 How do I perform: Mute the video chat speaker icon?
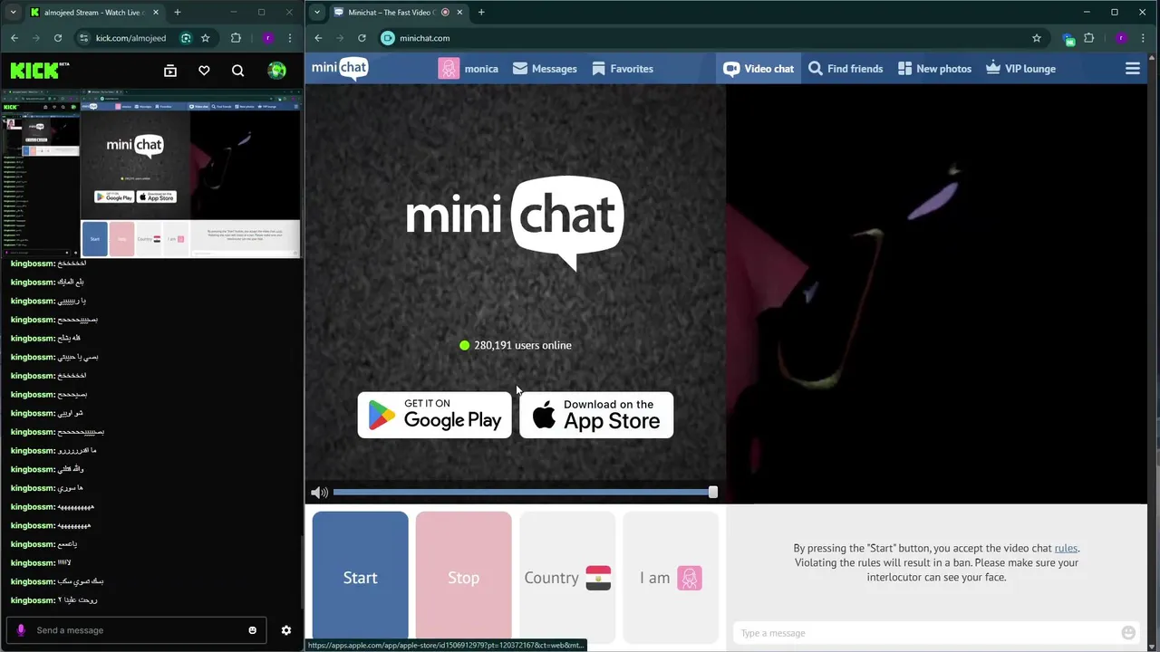pos(319,493)
